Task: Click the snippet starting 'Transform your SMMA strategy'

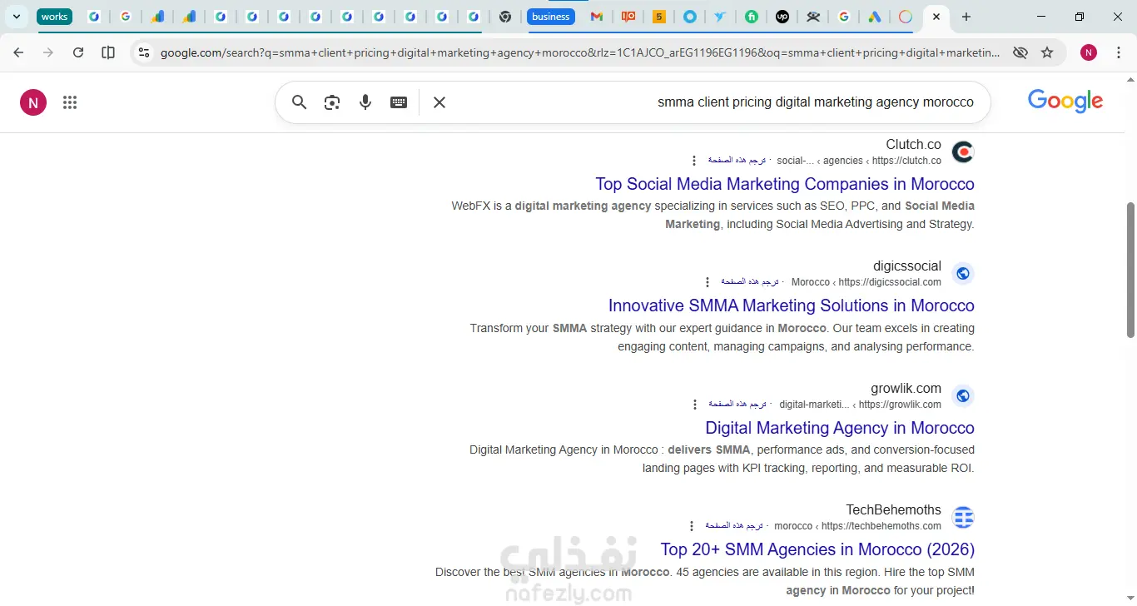Action: 722,337
